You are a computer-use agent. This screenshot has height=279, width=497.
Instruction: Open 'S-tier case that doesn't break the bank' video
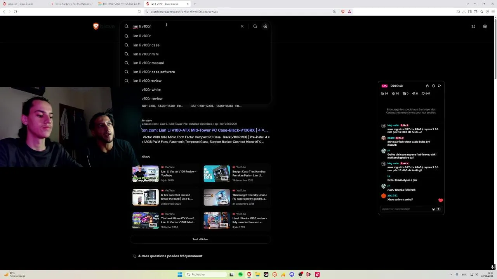coord(177,197)
